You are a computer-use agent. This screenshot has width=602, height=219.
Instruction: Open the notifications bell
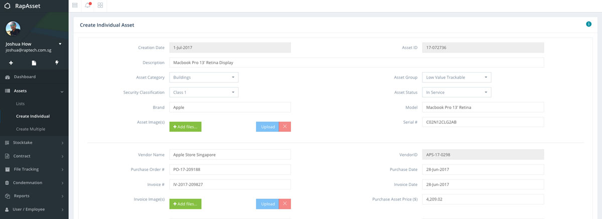(x=88, y=5)
